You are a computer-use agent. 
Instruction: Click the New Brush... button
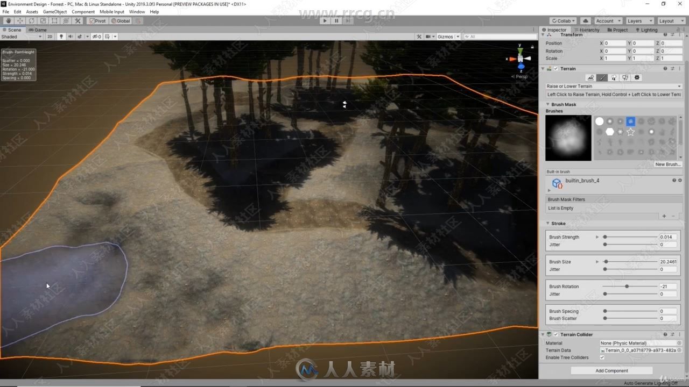[x=668, y=164]
